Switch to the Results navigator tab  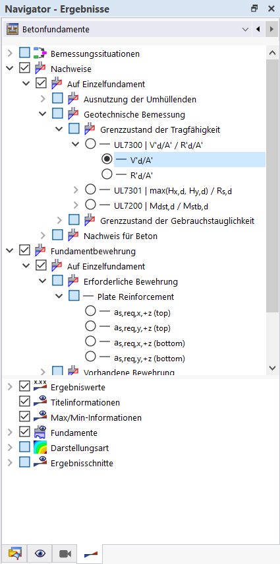90,553
